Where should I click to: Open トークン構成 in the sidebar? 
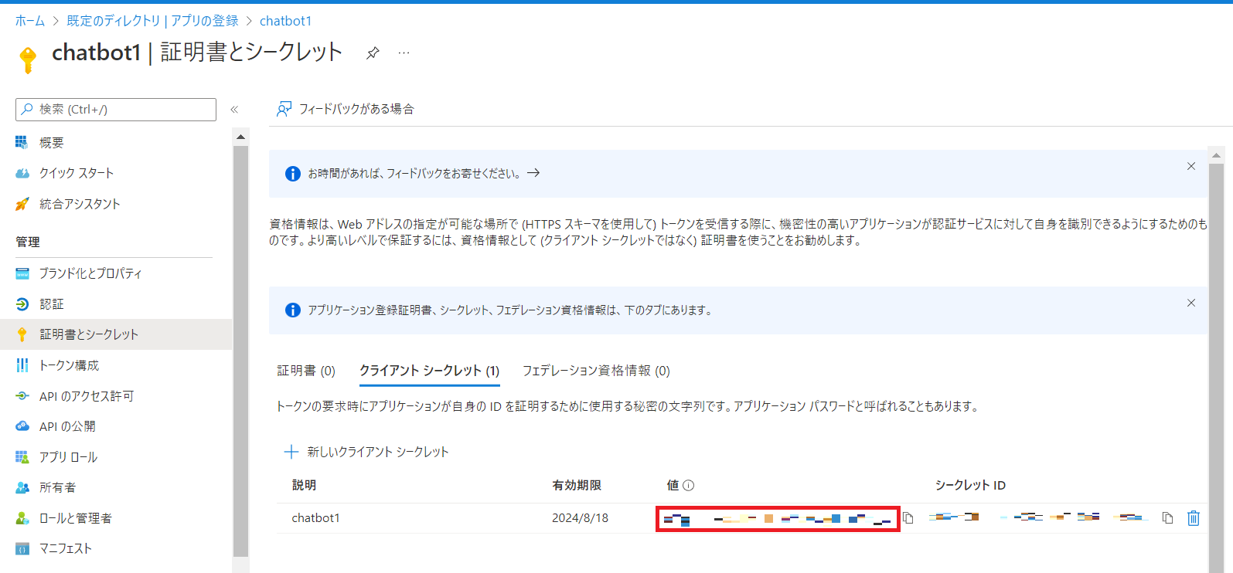point(69,365)
